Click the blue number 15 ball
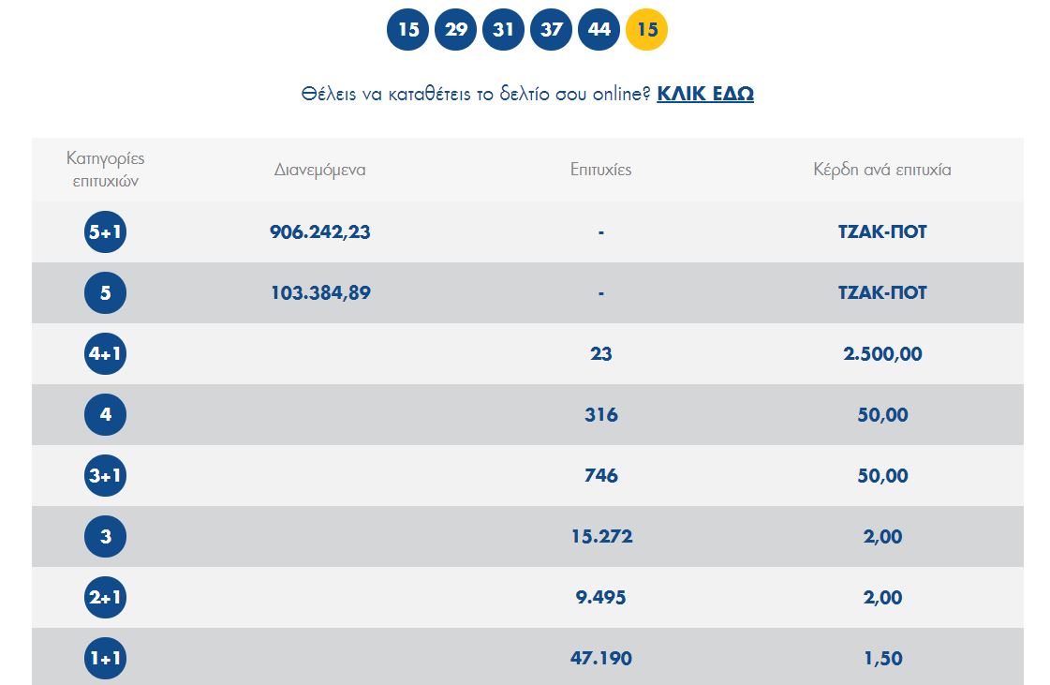 pyautogui.click(x=407, y=30)
